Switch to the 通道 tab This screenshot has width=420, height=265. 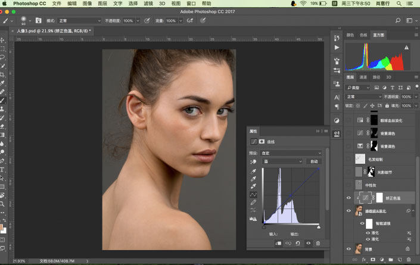point(363,77)
